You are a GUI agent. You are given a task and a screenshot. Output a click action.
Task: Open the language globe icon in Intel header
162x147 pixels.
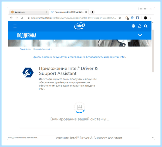click(x=133, y=26)
